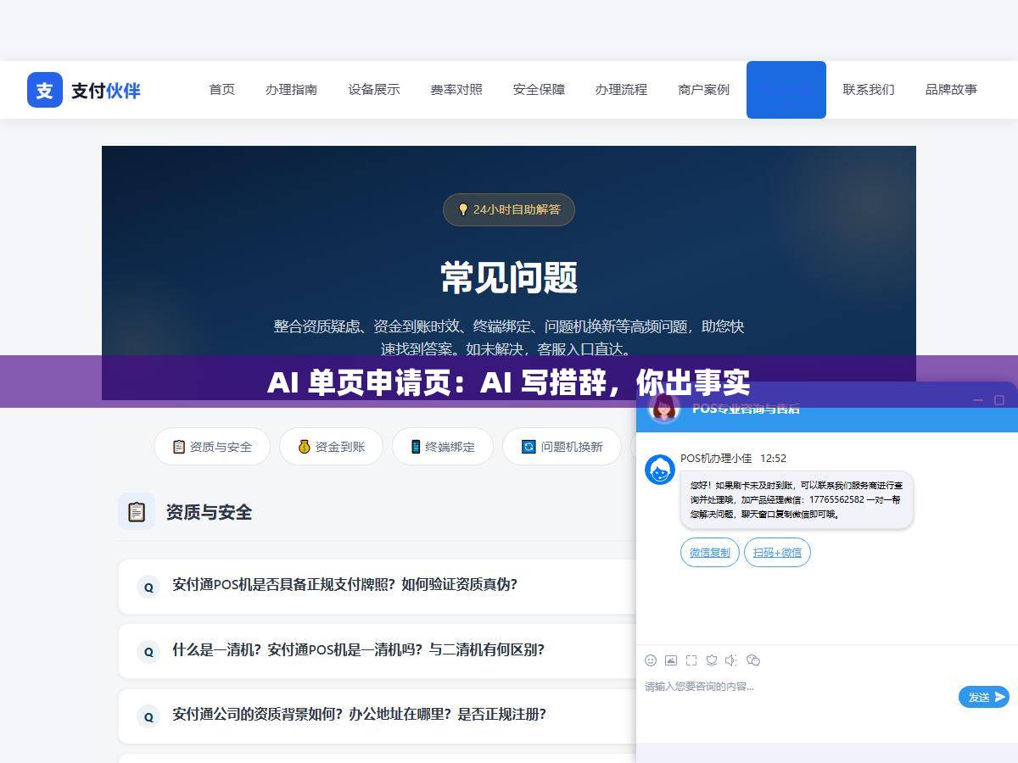
Task: Click the screenshot capture icon in chat
Action: [691, 660]
